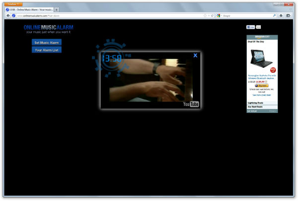The image size is (298, 201).
Task: Open Get Widget link in ad footer
Action: tap(252, 111)
